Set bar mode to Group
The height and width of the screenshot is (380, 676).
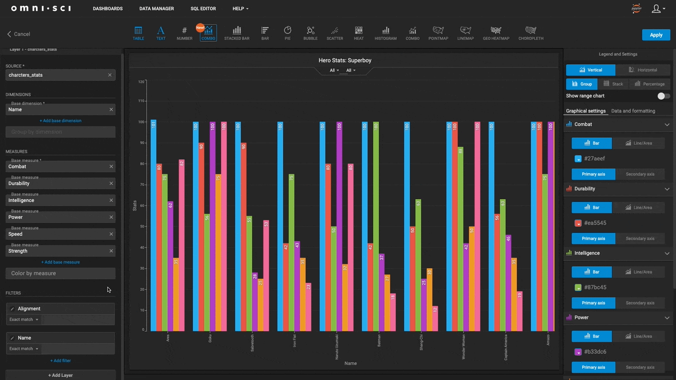pos(582,84)
